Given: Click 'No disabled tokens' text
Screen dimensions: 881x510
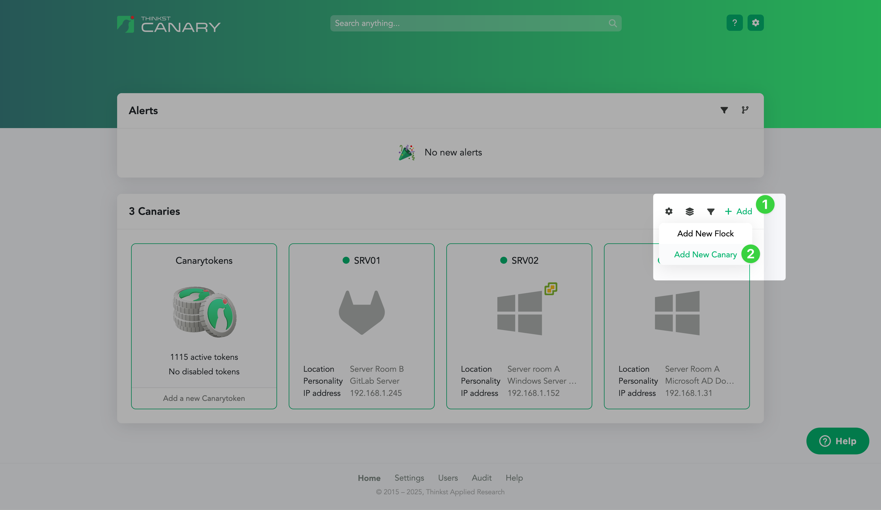Looking at the screenshot, I should point(204,372).
